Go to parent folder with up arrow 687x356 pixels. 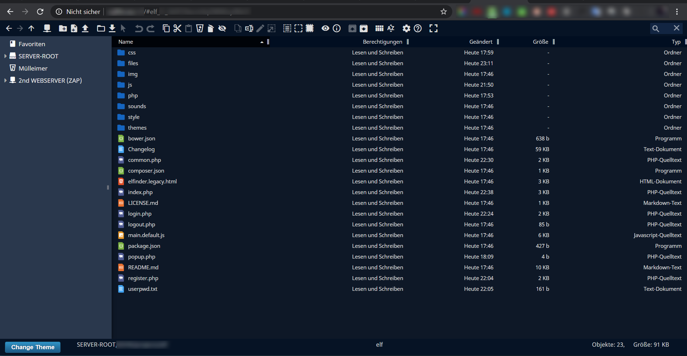(31, 28)
